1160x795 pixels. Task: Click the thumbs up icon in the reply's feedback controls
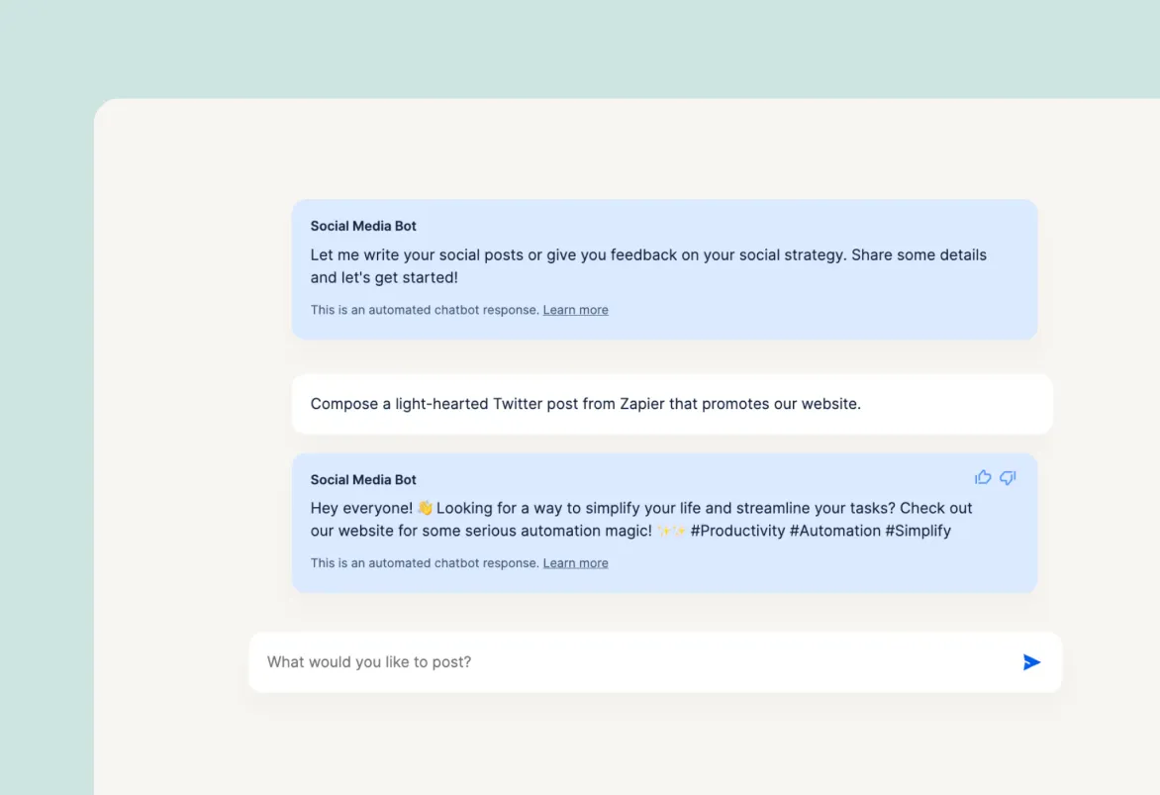pos(982,477)
